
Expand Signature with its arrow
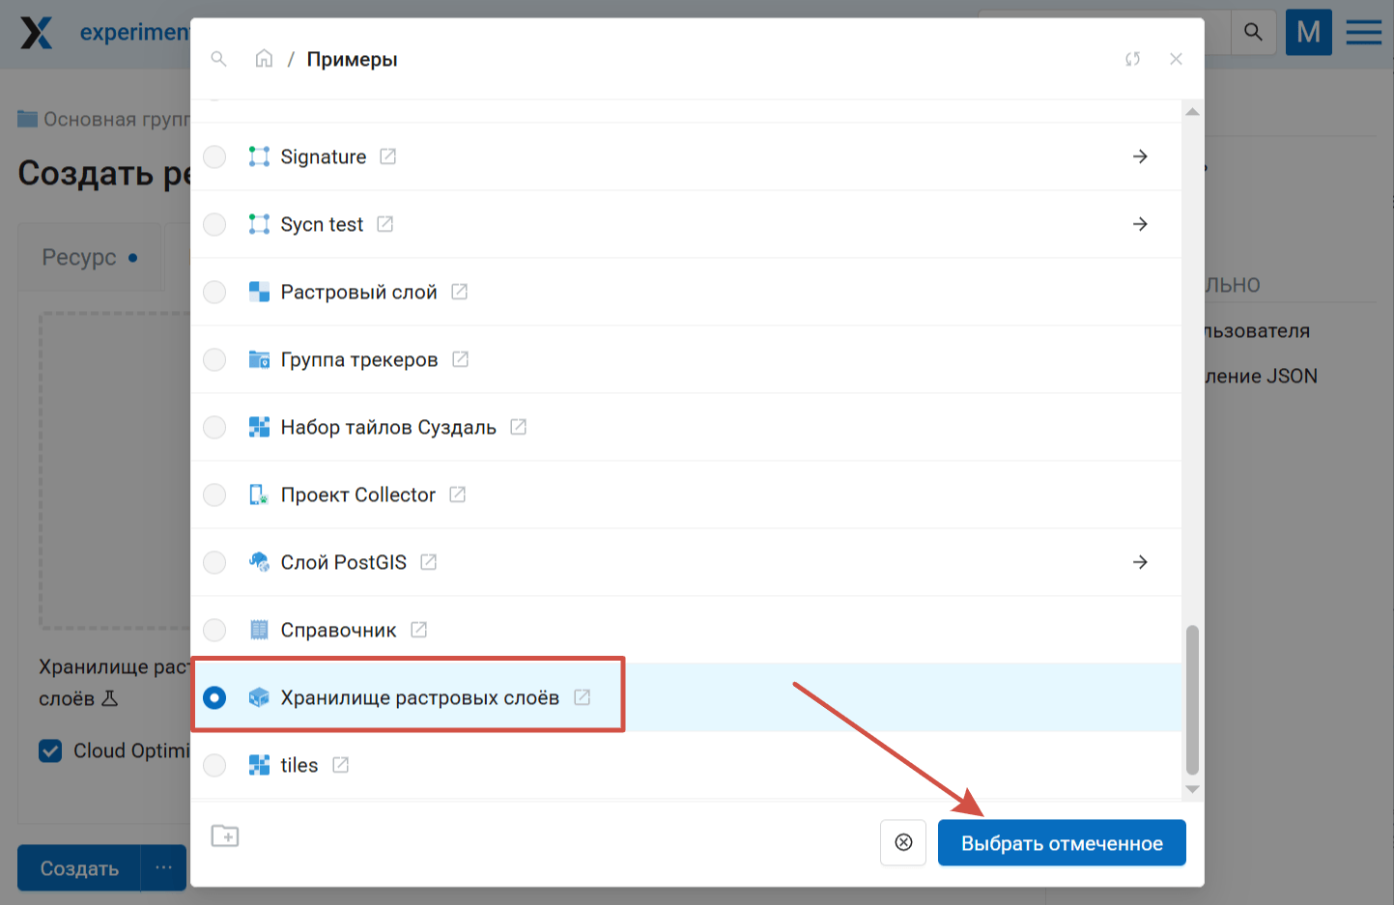click(1140, 156)
